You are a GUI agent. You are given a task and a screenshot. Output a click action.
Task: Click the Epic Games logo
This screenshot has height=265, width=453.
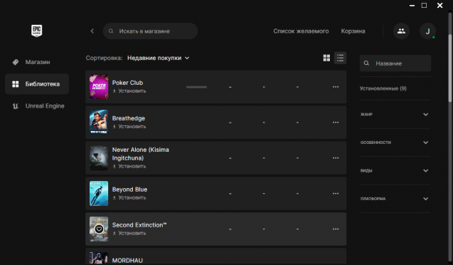pos(37,31)
